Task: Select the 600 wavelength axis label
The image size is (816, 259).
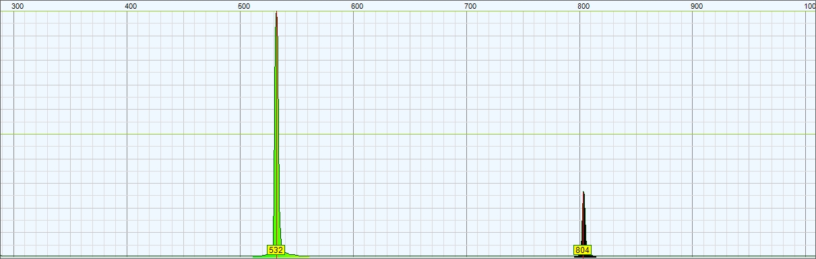Action: tap(358, 6)
